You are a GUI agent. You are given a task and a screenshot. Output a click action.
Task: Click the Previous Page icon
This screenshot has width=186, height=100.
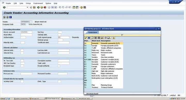(x=63, y=7)
